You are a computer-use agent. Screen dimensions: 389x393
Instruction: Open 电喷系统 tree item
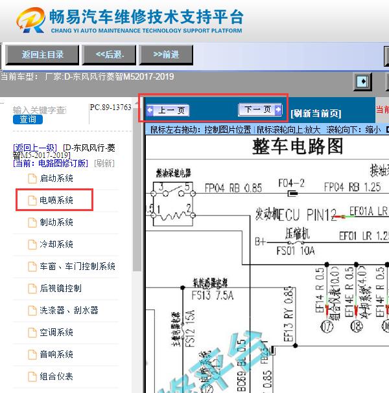(56, 200)
